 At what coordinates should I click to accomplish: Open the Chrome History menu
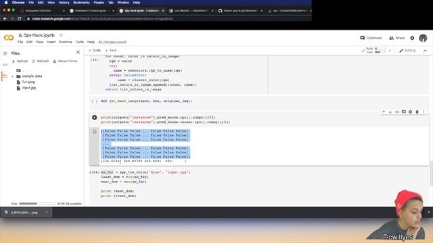[64, 3]
